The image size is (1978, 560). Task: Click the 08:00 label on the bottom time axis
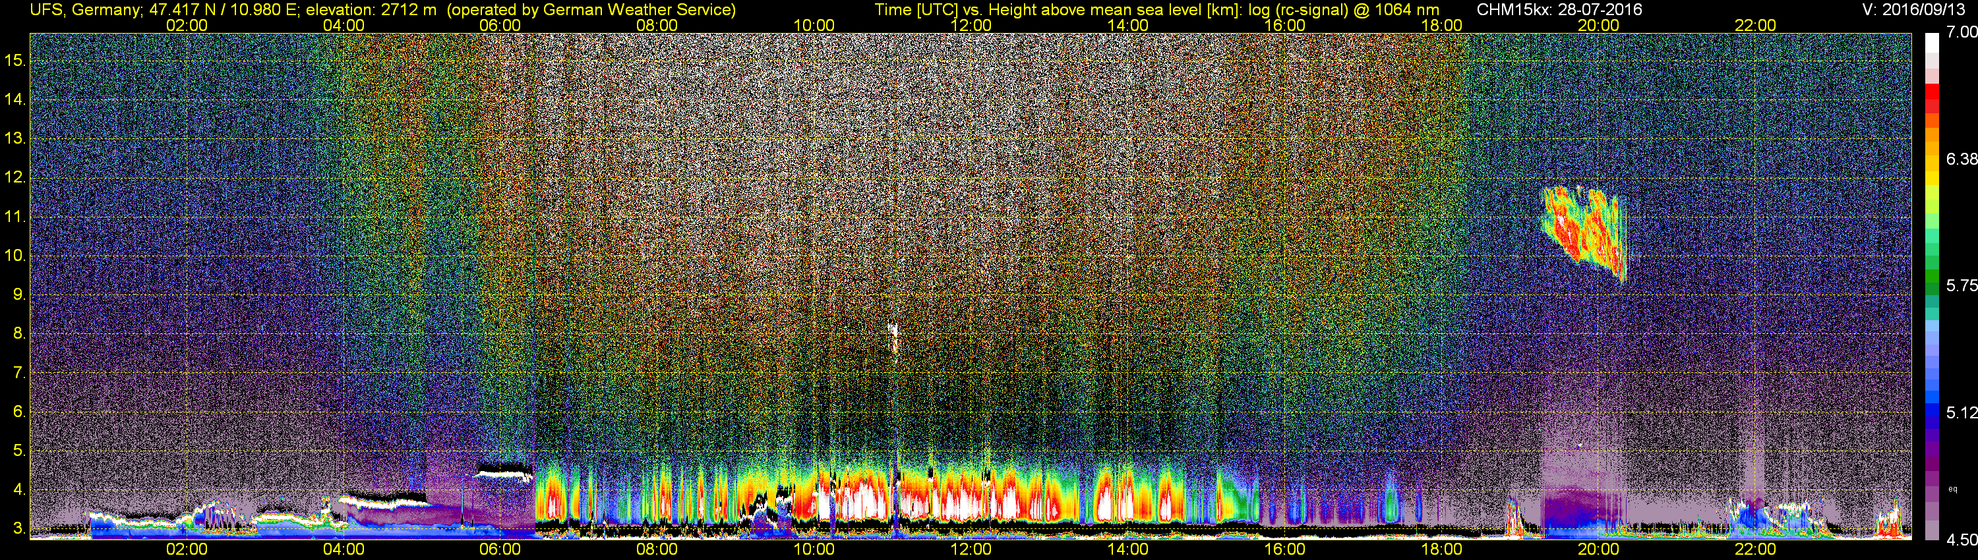657,549
